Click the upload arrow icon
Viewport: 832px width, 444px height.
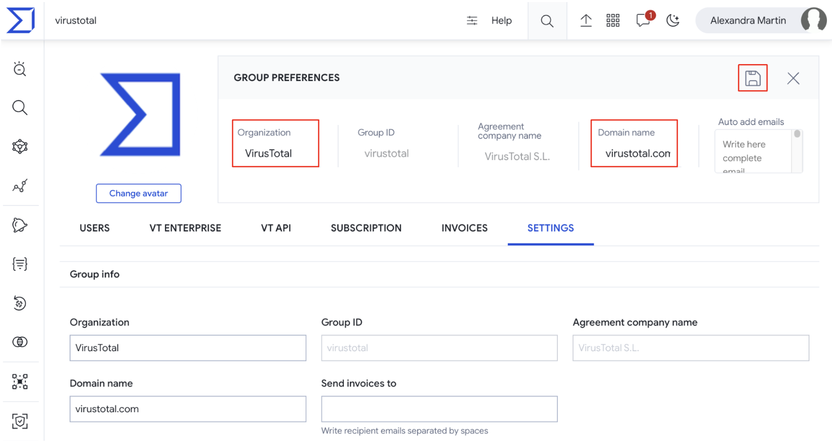click(586, 21)
